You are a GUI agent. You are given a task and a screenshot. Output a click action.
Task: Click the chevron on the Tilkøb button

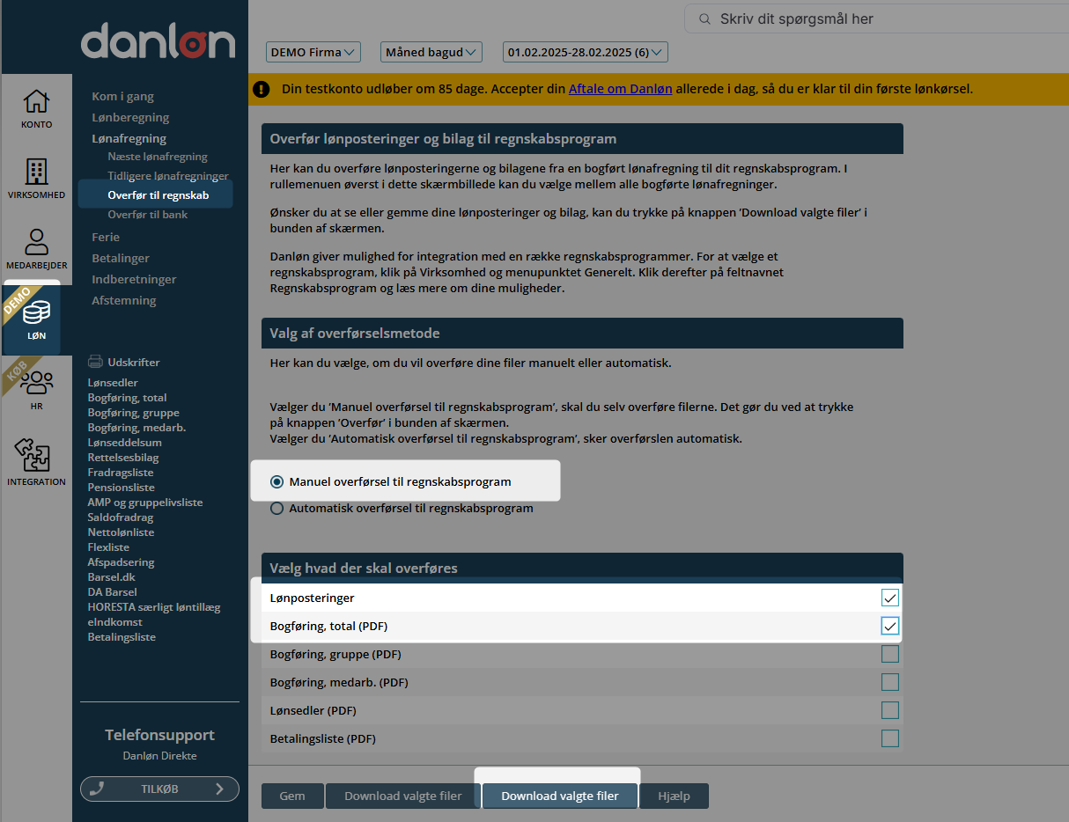click(x=220, y=789)
